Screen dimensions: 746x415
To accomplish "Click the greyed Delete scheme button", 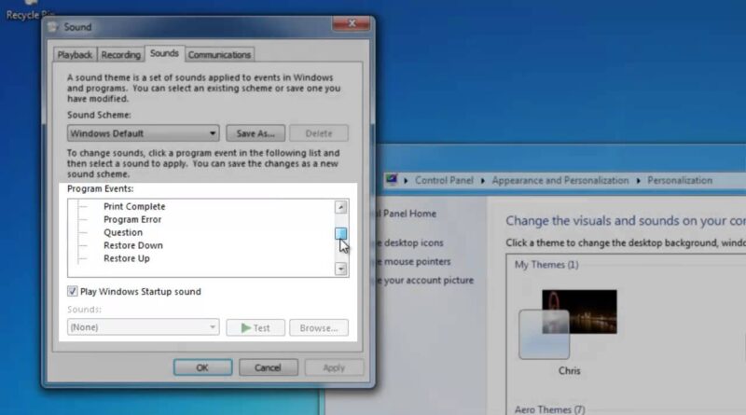I will click(x=319, y=133).
